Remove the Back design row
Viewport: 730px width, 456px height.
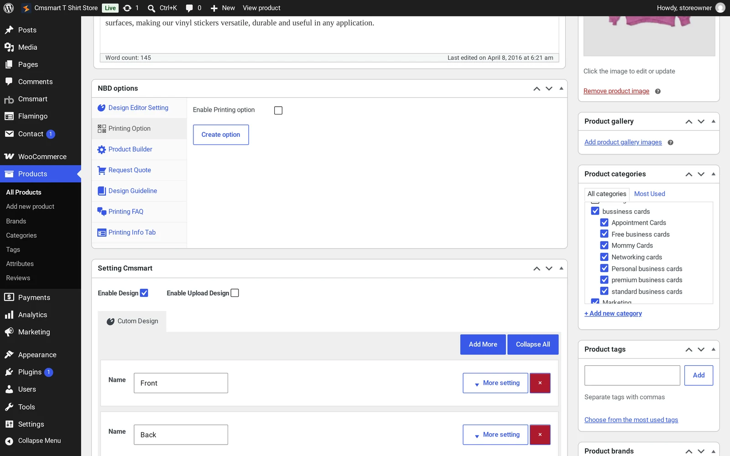pos(540,435)
